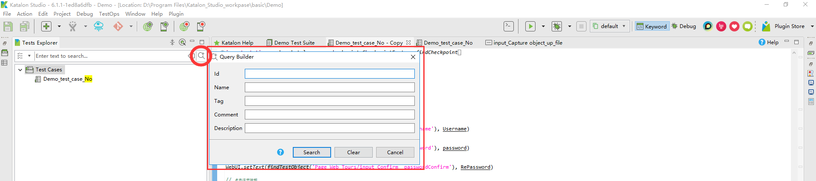Click the Search button in Query Builder
This screenshot has height=181, width=816.
point(312,153)
